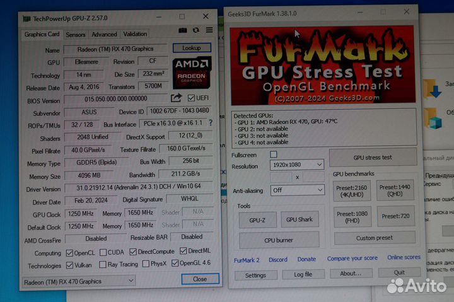
Task: Open the Log file button
Action: click(x=303, y=274)
